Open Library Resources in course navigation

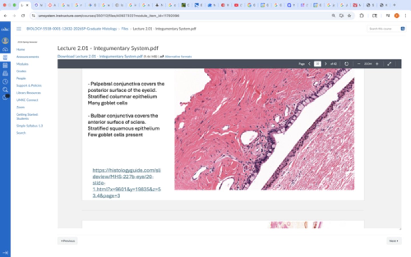28,93
